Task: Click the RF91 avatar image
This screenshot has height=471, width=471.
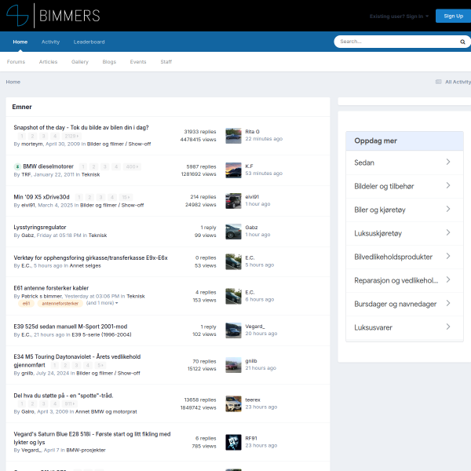Action: point(233,442)
